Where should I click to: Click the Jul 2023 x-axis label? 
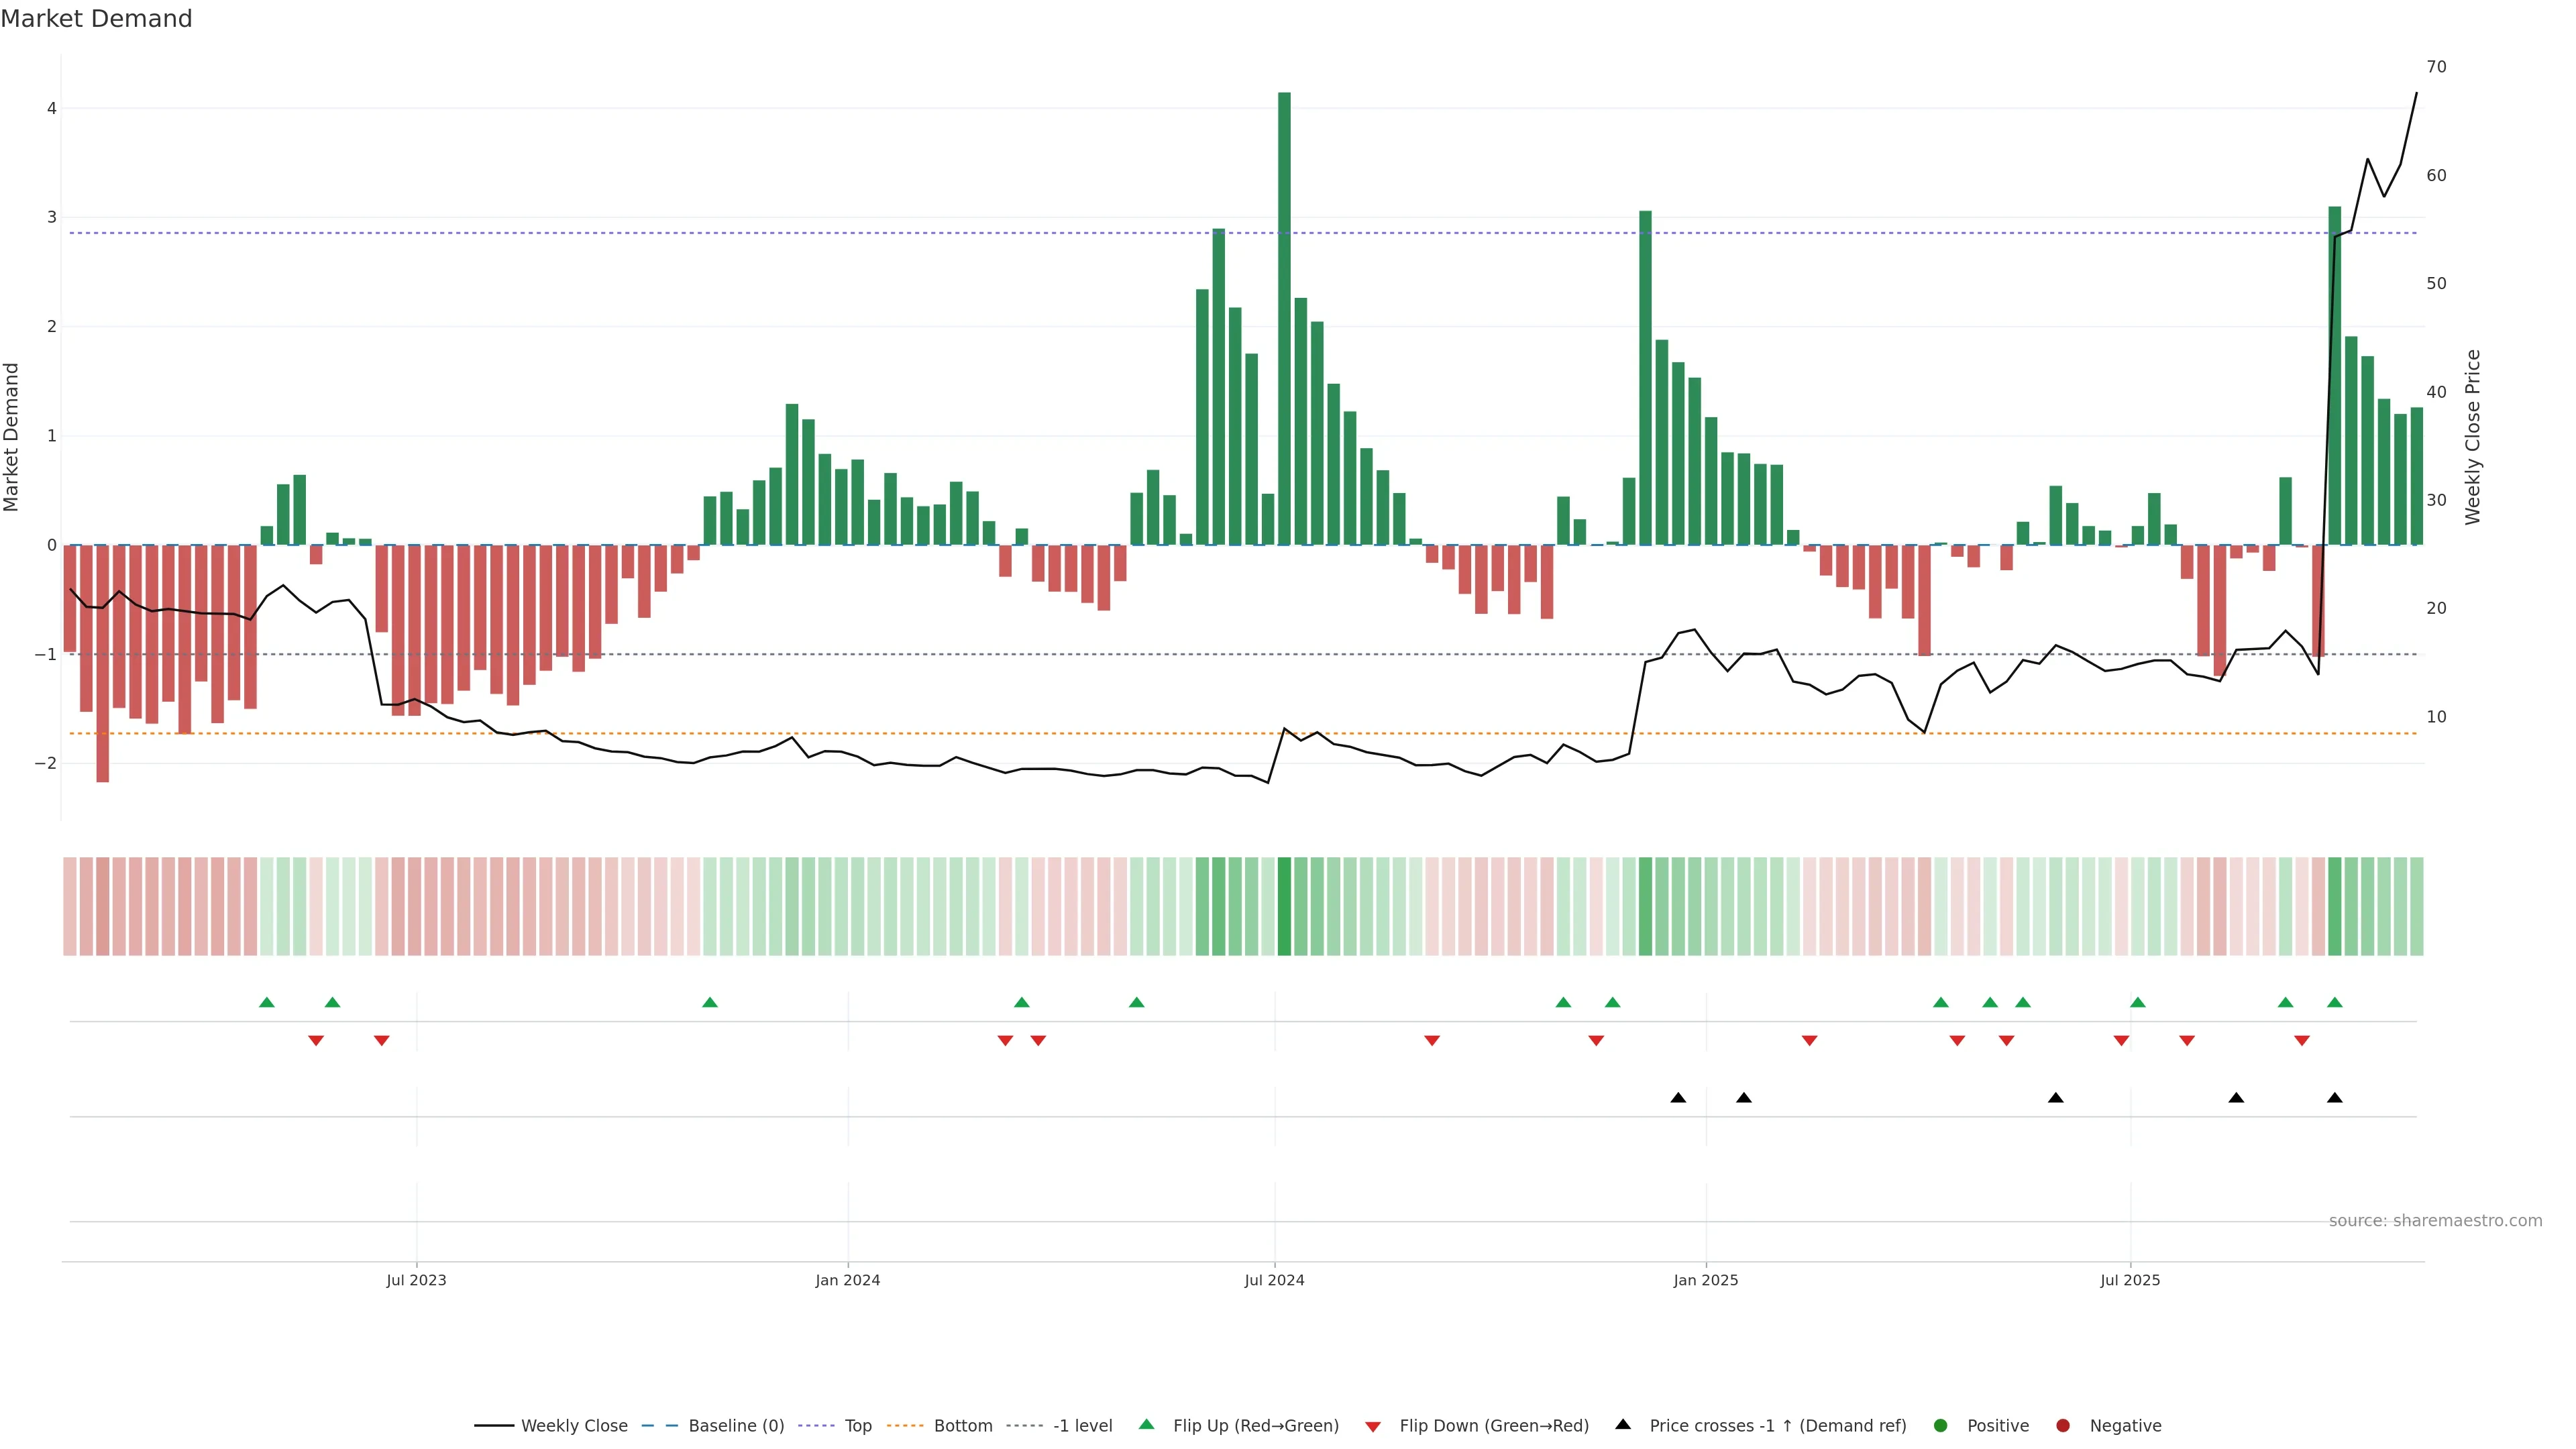pos(416,1280)
